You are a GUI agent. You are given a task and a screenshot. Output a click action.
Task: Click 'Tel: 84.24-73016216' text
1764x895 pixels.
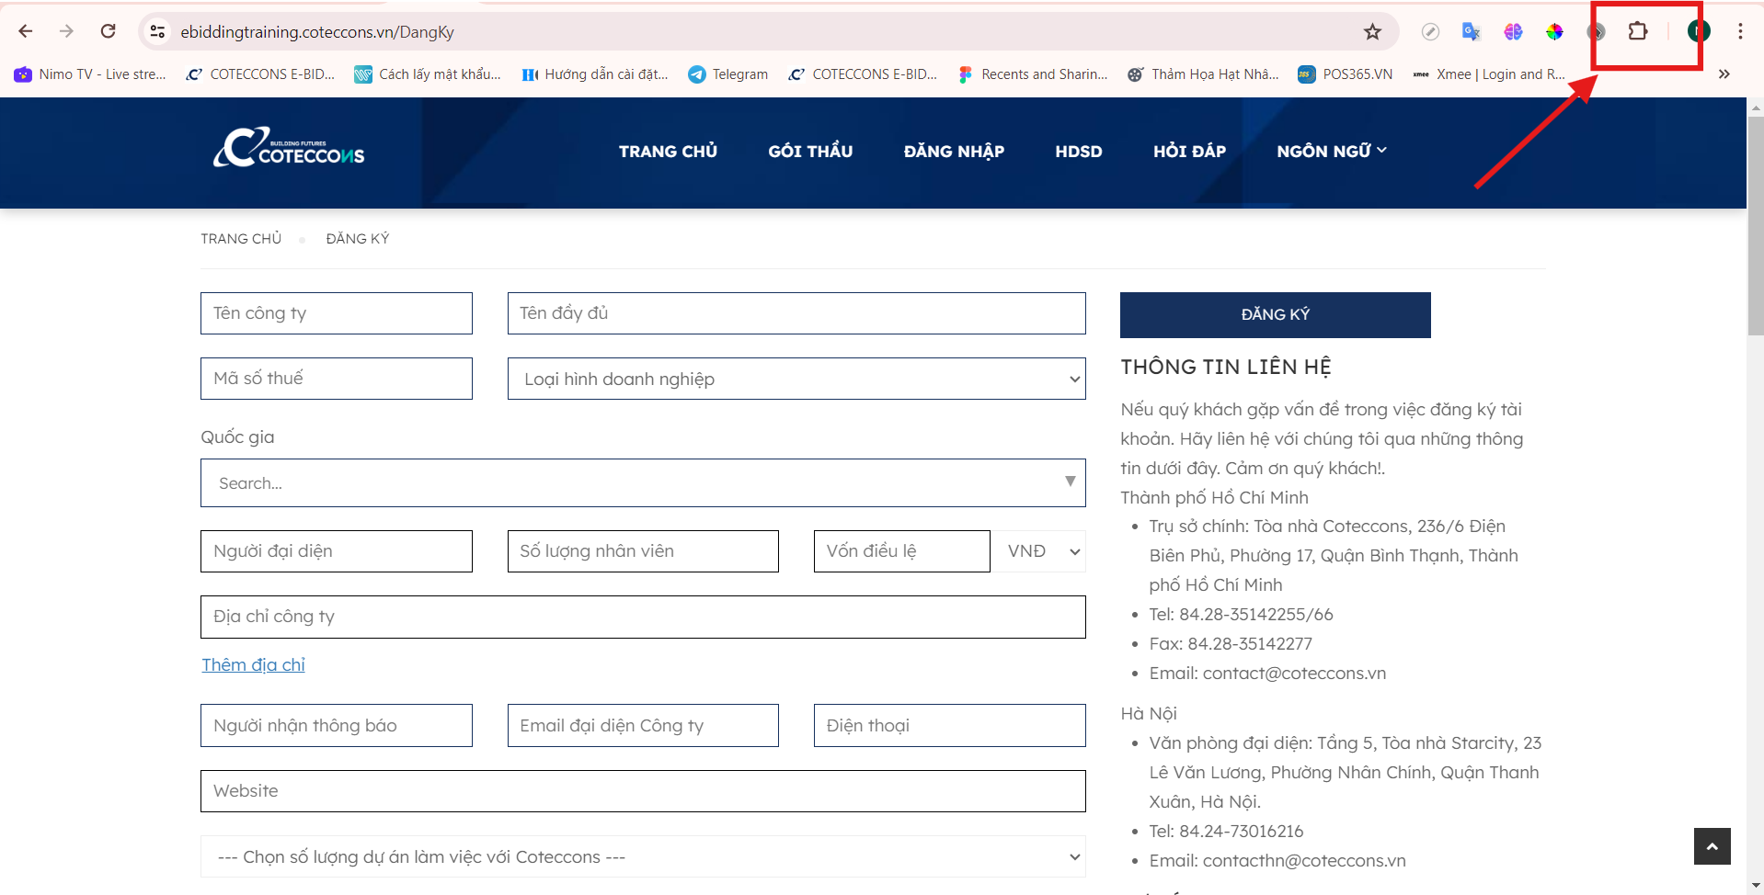[x=1226, y=831]
